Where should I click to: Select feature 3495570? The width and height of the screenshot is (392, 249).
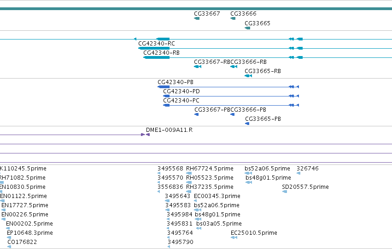tap(170, 178)
